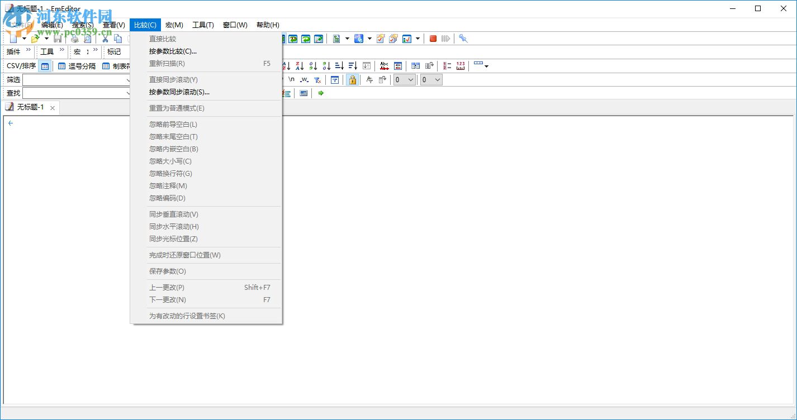Select the ascending sort A-Z icon

coord(286,65)
